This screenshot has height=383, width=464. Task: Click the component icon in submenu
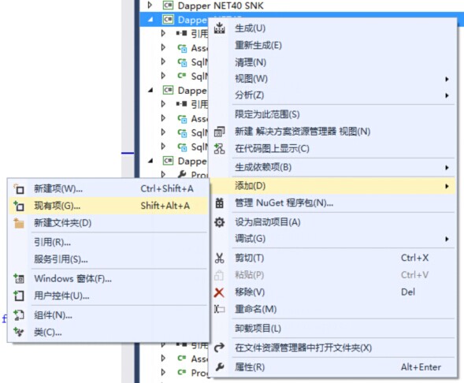point(19,315)
